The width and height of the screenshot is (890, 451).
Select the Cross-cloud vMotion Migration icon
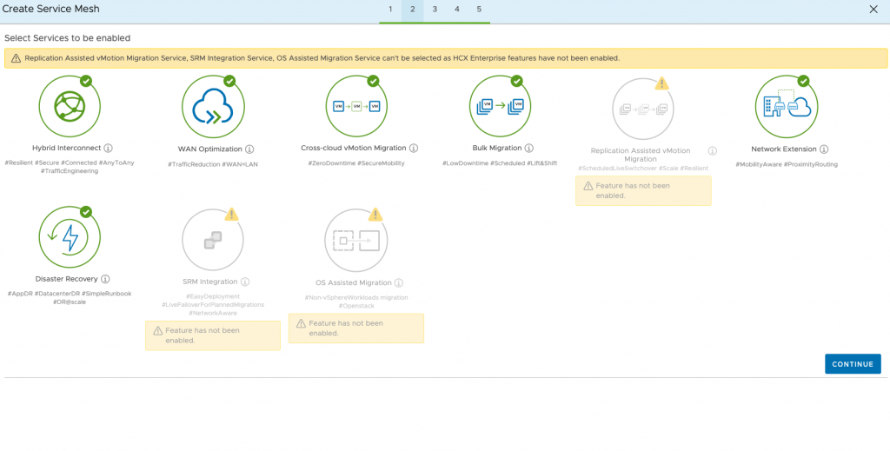pyautogui.click(x=356, y=107)
